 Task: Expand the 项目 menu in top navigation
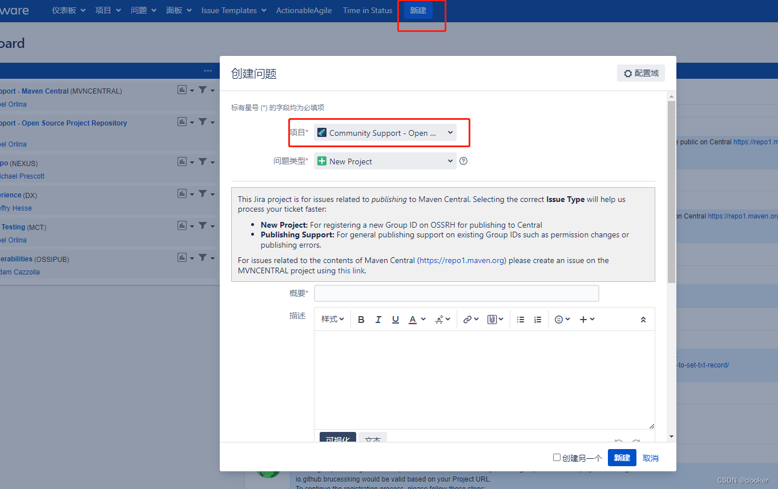point(108,10)
